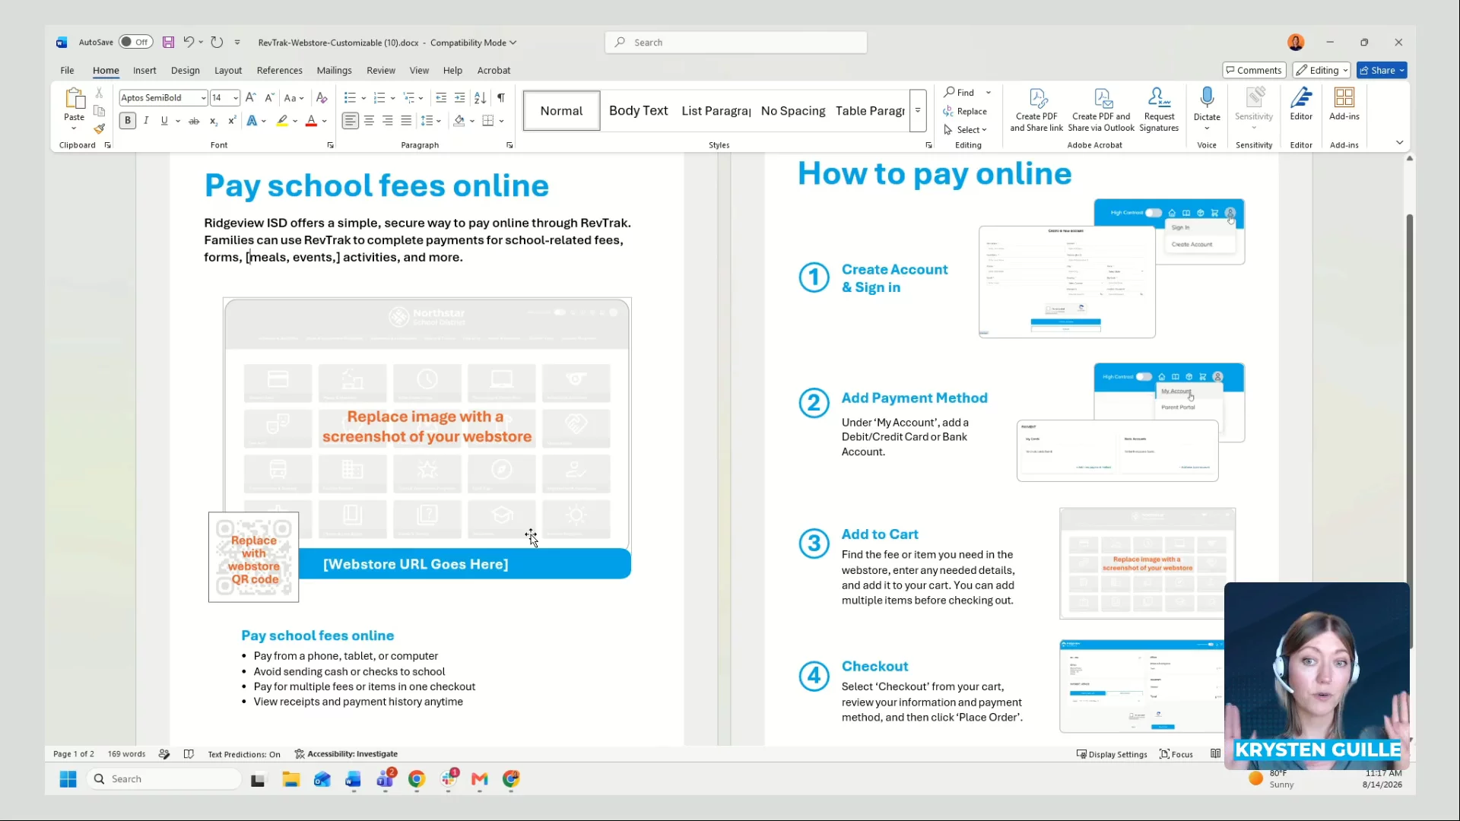Viewport: 1460px width, 821px height.
Task: Expand the bullets list dropdown arrow
Action: click(363, 98)
